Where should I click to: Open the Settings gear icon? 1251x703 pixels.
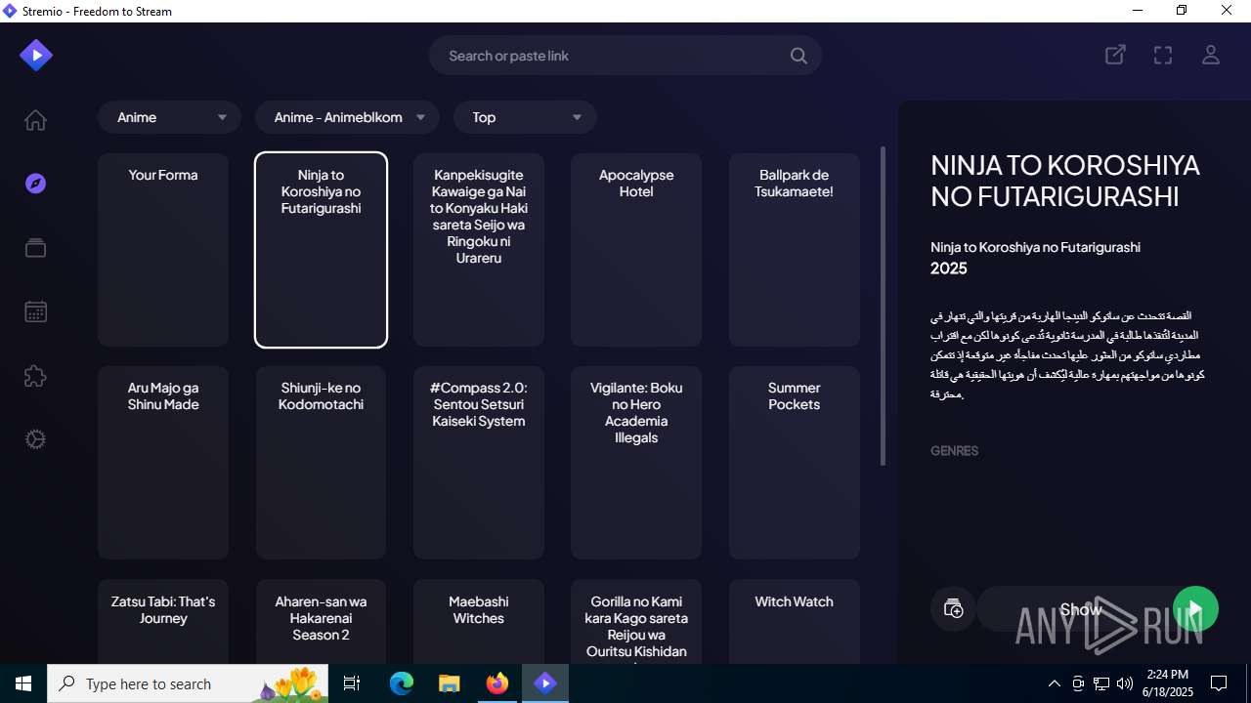(35, 439)
